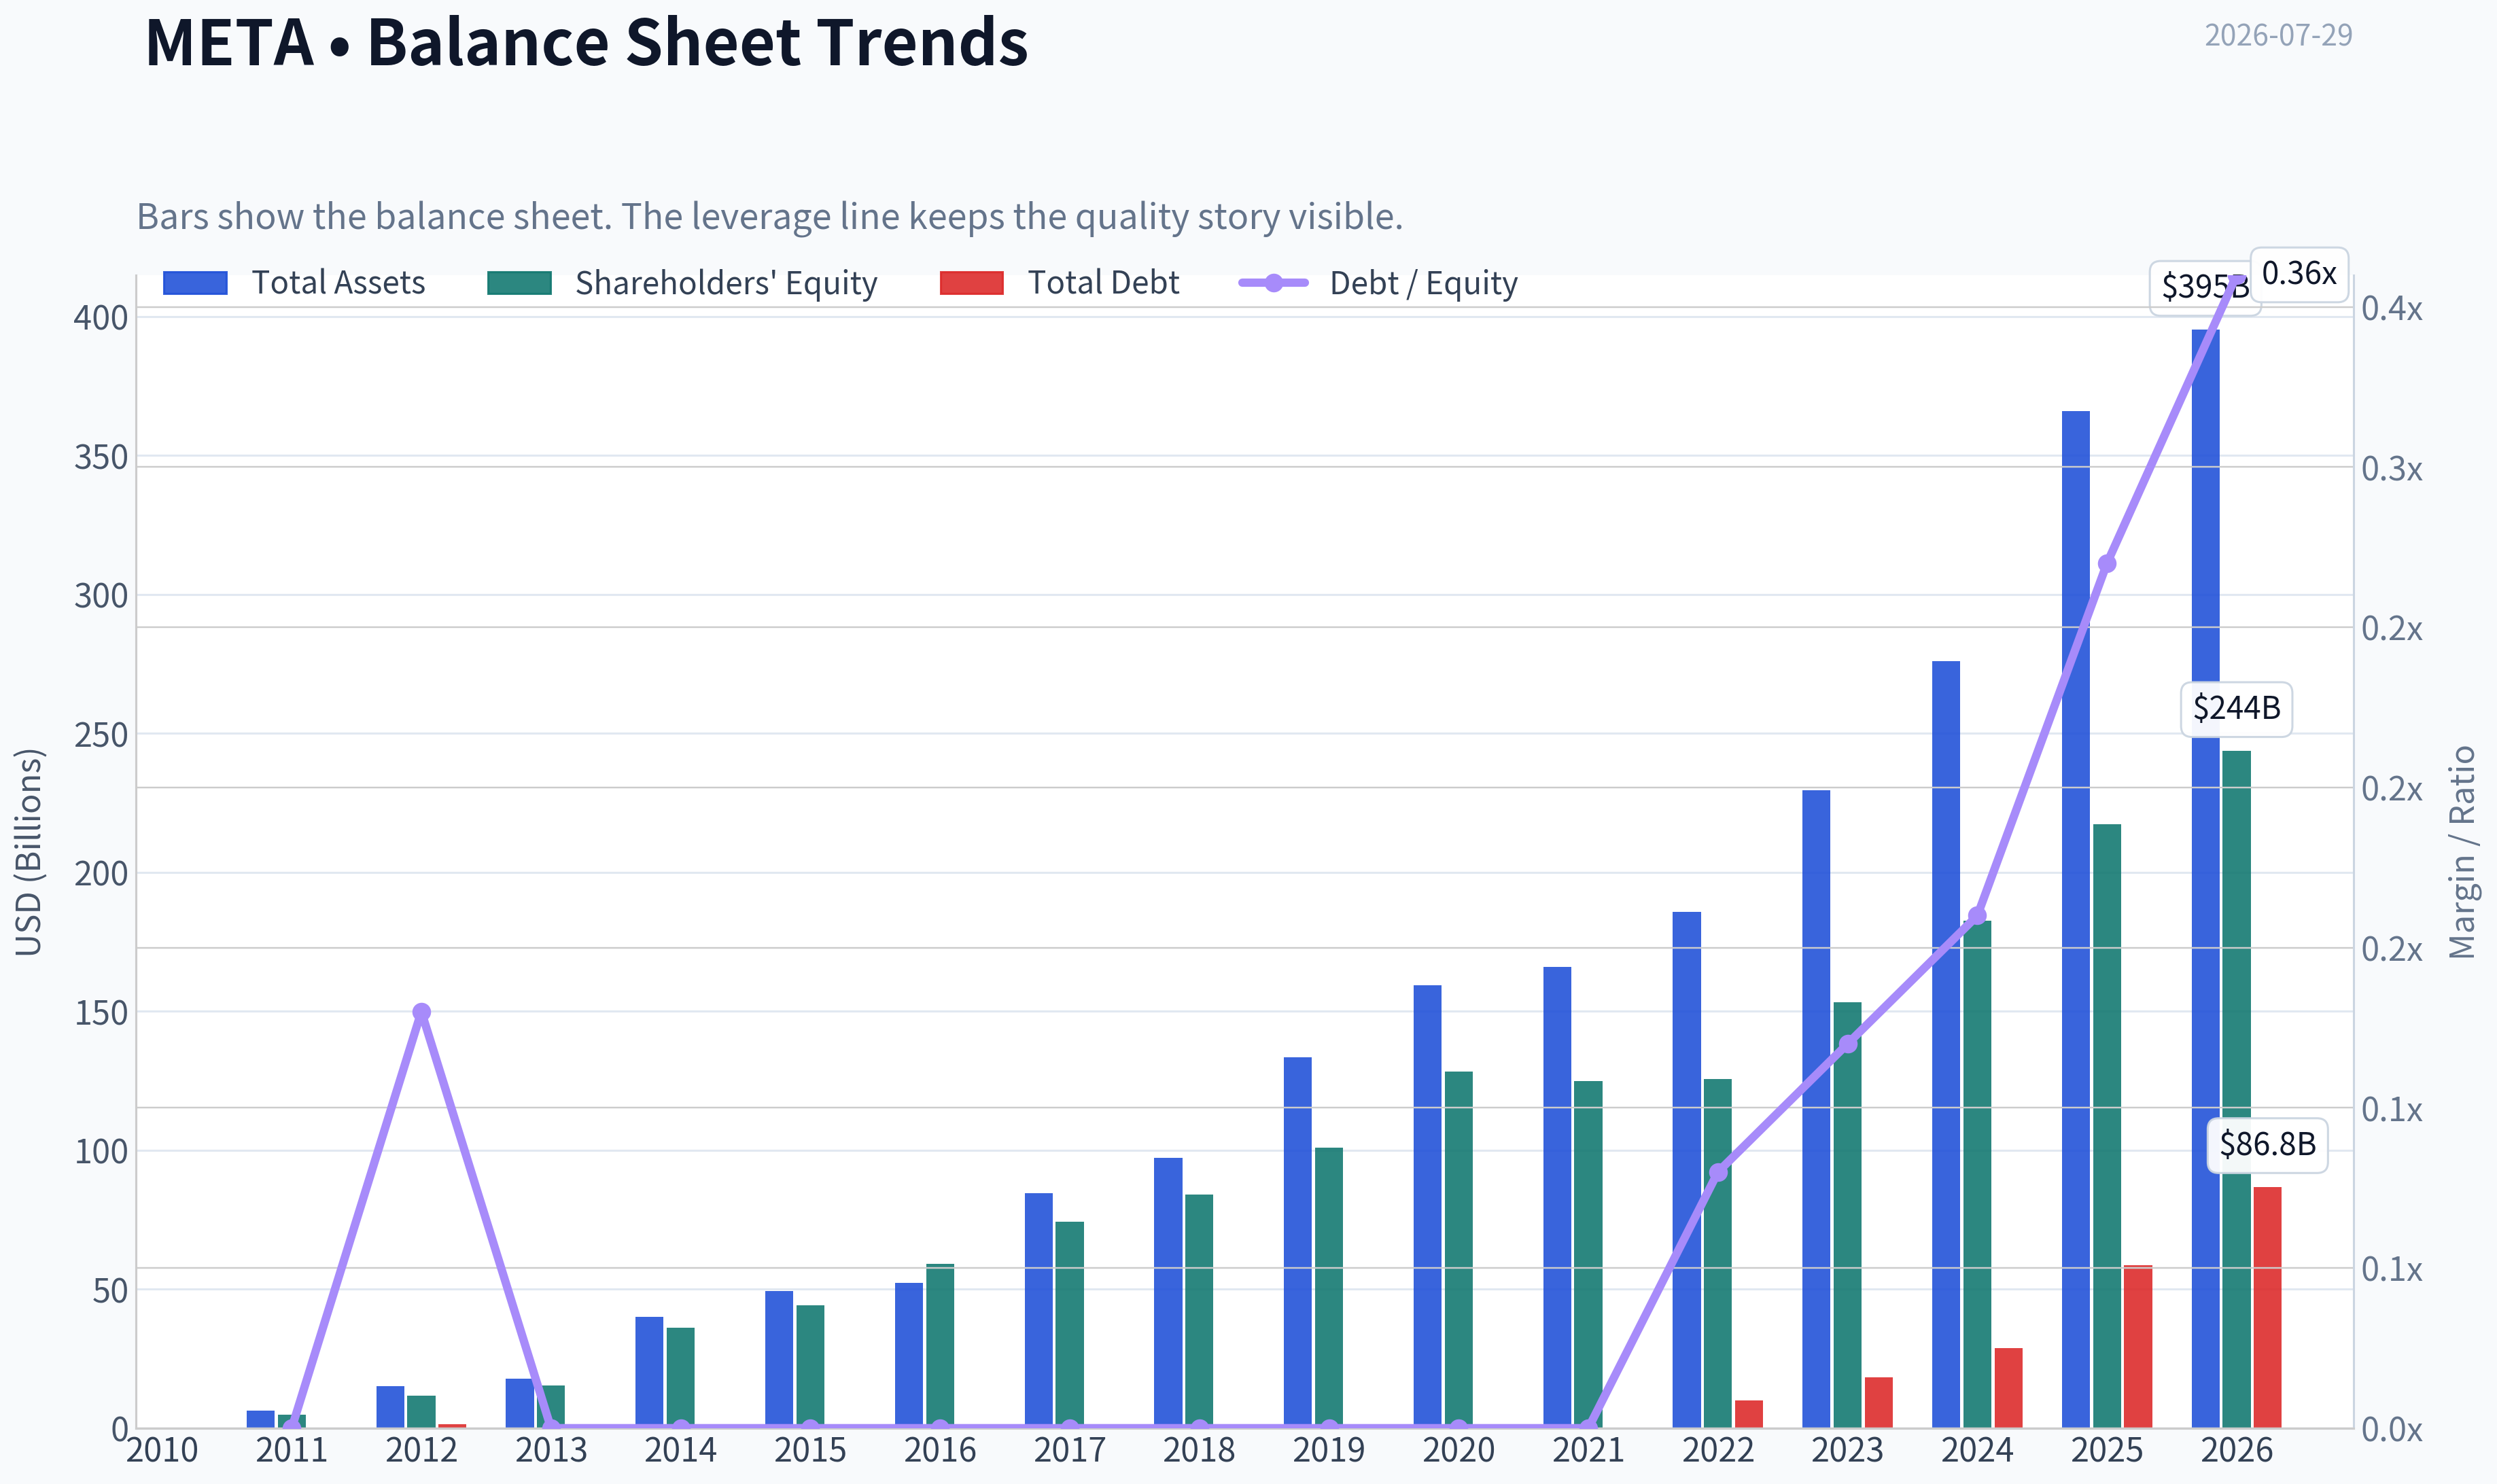Click the 2020 Shareholders' Equity green bar

pos(1458,1250)
